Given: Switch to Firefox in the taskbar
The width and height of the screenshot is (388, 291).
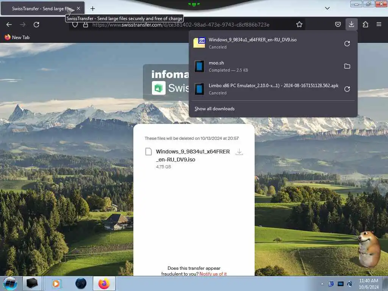Looking at the screenshot, I should [104, 283].
